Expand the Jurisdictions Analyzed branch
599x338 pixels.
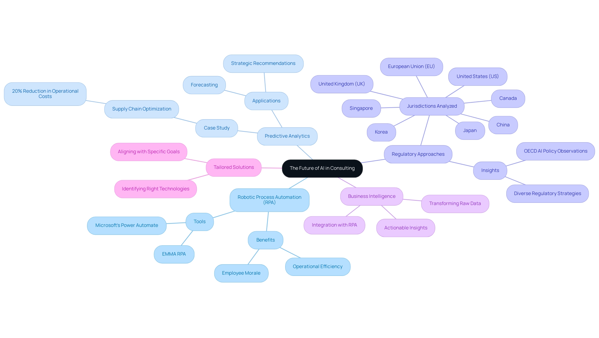pyautogui.click(x=431, y=106)
